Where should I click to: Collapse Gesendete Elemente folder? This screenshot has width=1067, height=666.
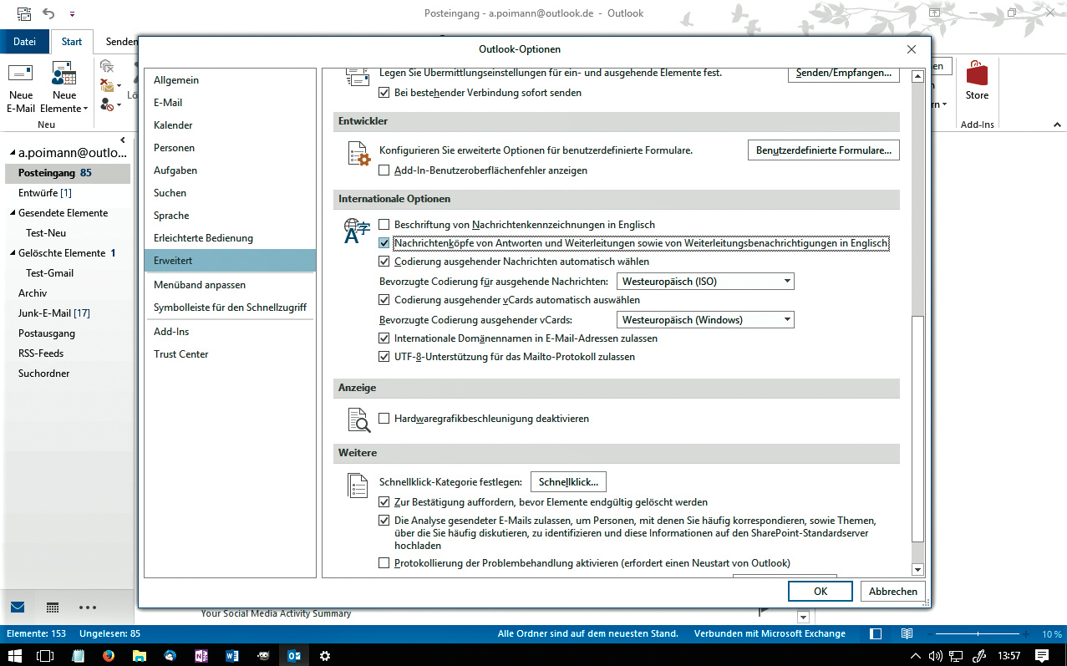point(13,213)
